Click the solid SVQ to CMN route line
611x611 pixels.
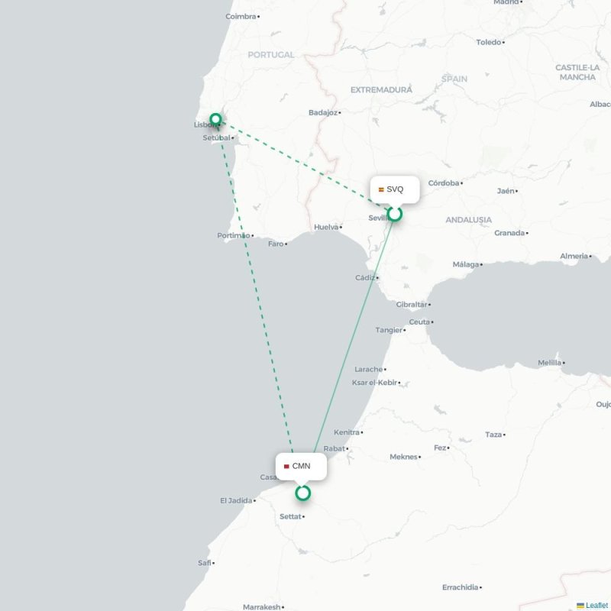[x=354, y=335]
